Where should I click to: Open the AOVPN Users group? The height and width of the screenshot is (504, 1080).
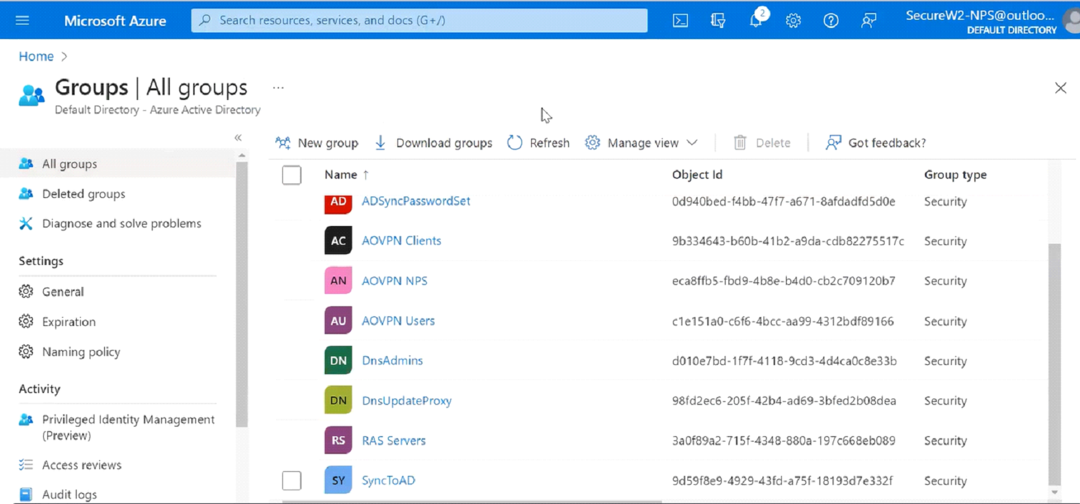coord(398,320)
